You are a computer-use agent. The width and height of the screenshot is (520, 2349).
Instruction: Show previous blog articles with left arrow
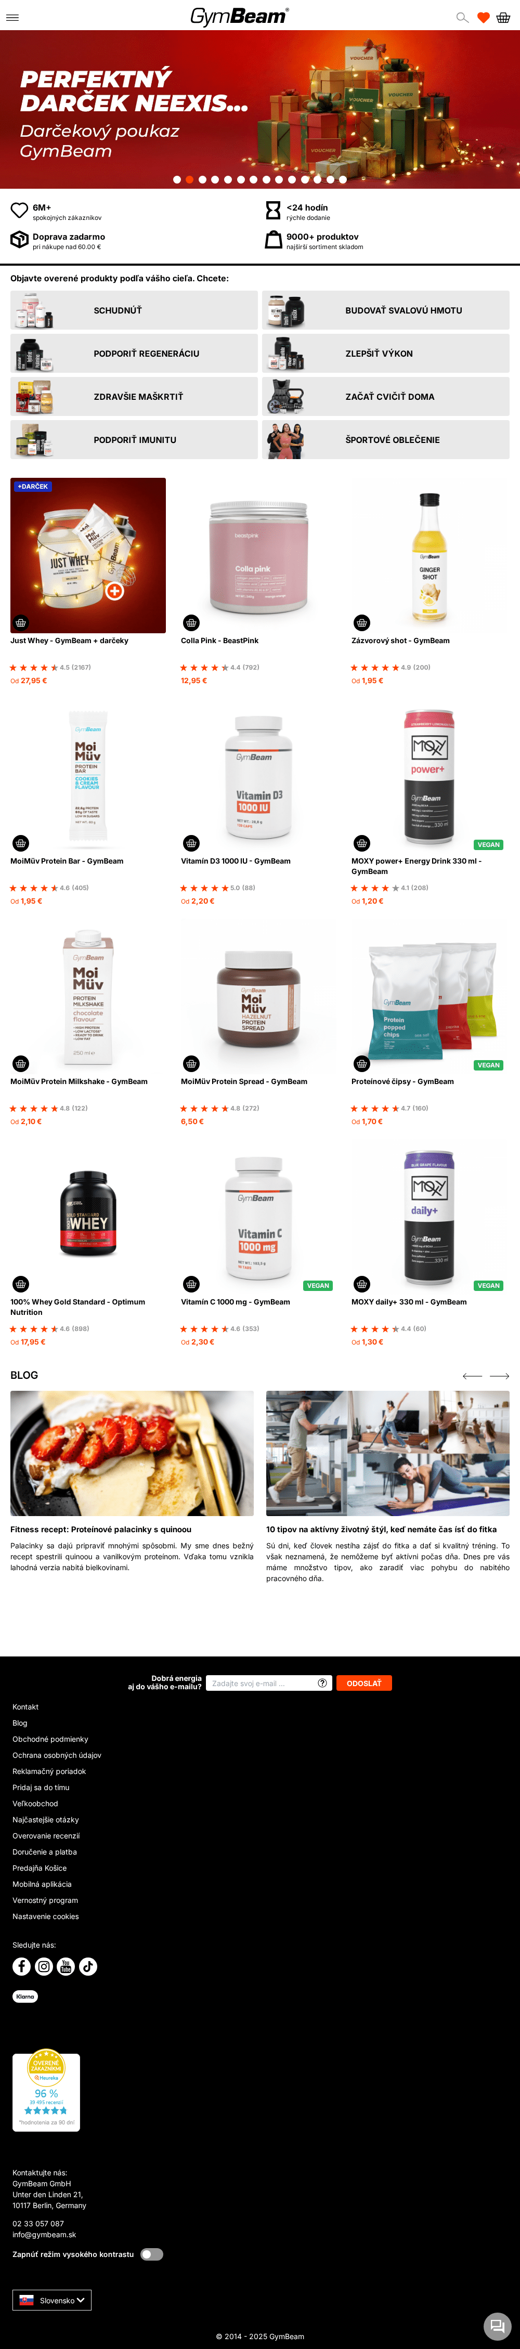coord(472,1376)
